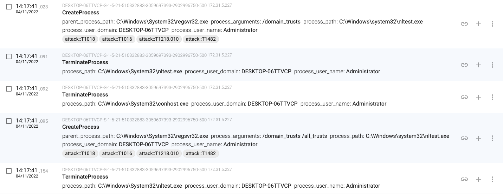Open three-dot menu for first CreateProcess event
The height and width of the screenshot is (194, 503).
[492, 24]
